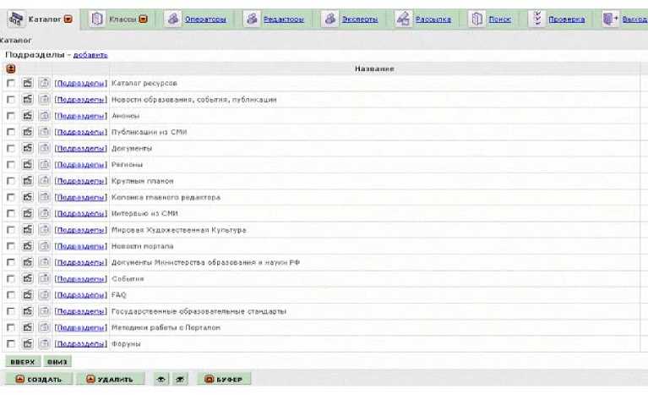Click the hide (crossed eye) button
Screen dimensions: 648x395
180,379
